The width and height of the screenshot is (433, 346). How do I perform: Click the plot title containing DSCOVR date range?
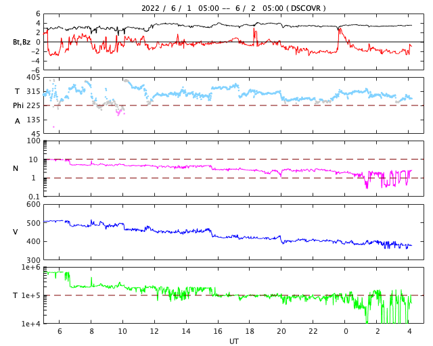tap(233, 8)
